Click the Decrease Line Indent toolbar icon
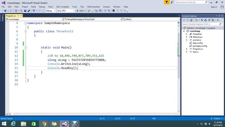The image size is (225, 127). tap(105, 11)
